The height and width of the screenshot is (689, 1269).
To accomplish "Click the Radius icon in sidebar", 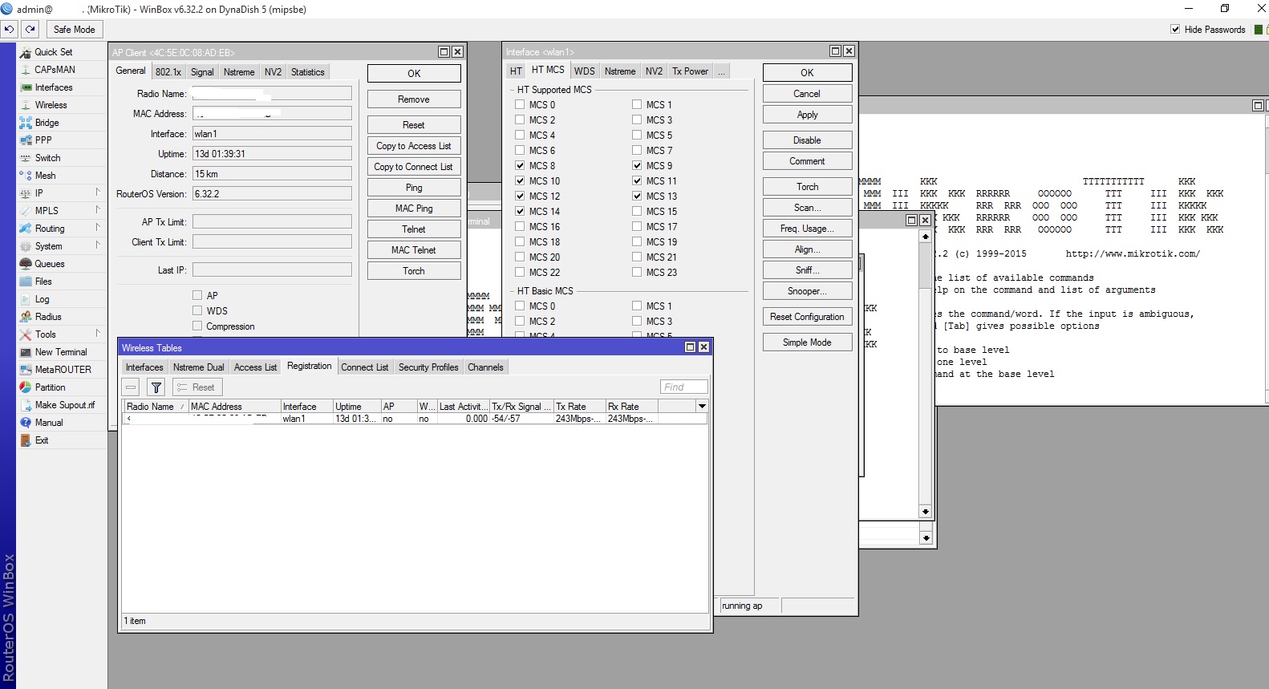I will (26, 317).
